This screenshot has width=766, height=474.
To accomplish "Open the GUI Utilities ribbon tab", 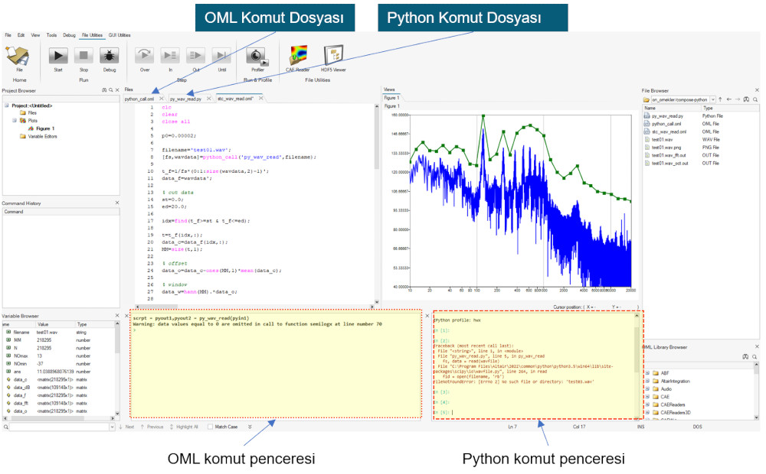I will coord(119,35).
